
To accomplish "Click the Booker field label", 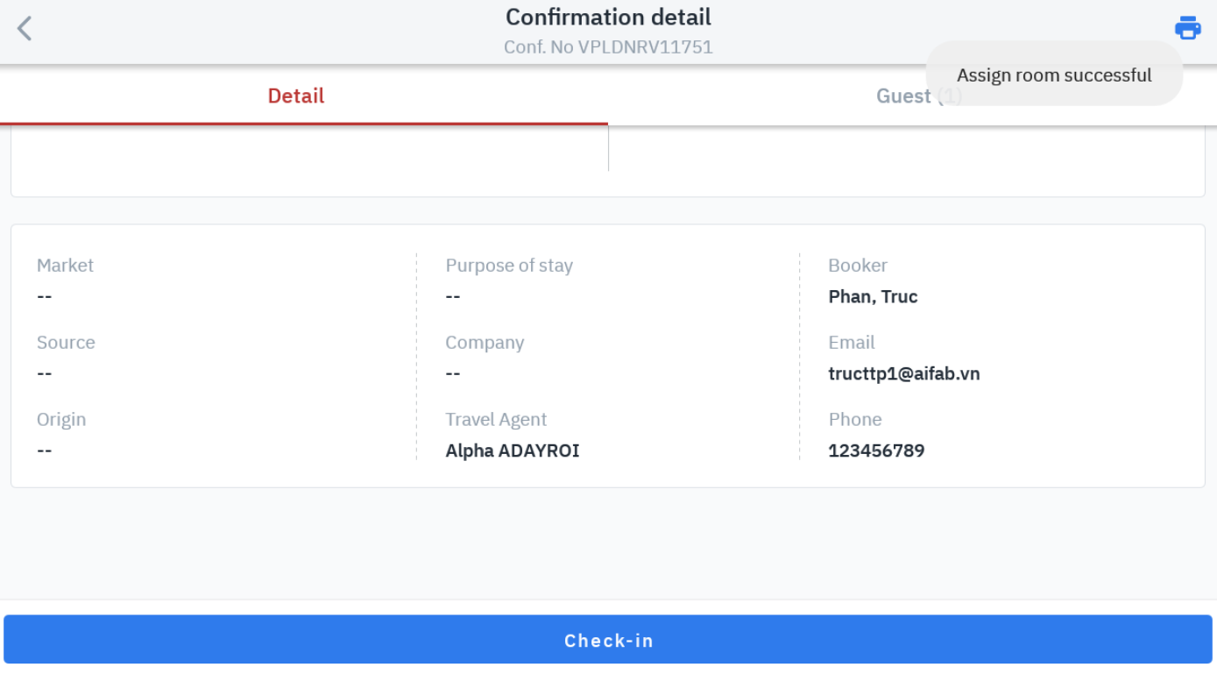I will [x=857, y=266].
